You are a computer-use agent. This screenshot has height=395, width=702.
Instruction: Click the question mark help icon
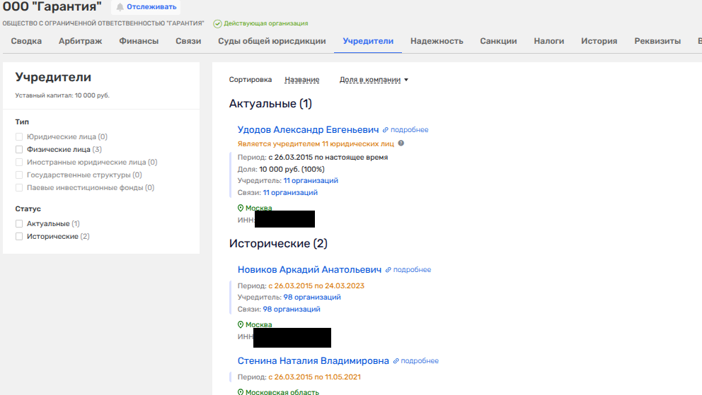pos(401,143)
